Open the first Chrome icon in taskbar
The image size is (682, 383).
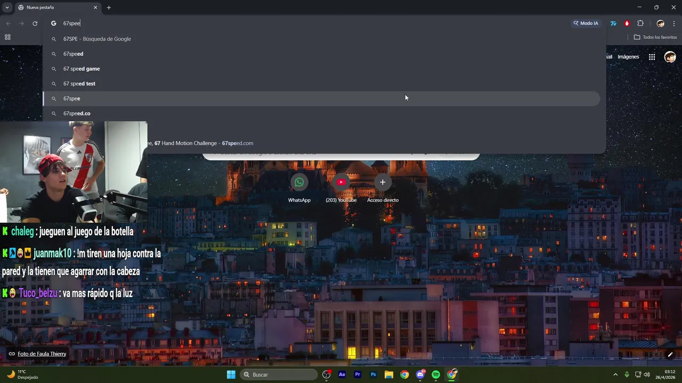404,374
